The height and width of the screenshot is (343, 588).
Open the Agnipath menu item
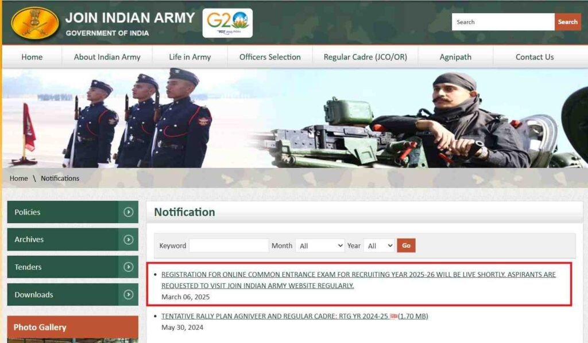(455, 57)
